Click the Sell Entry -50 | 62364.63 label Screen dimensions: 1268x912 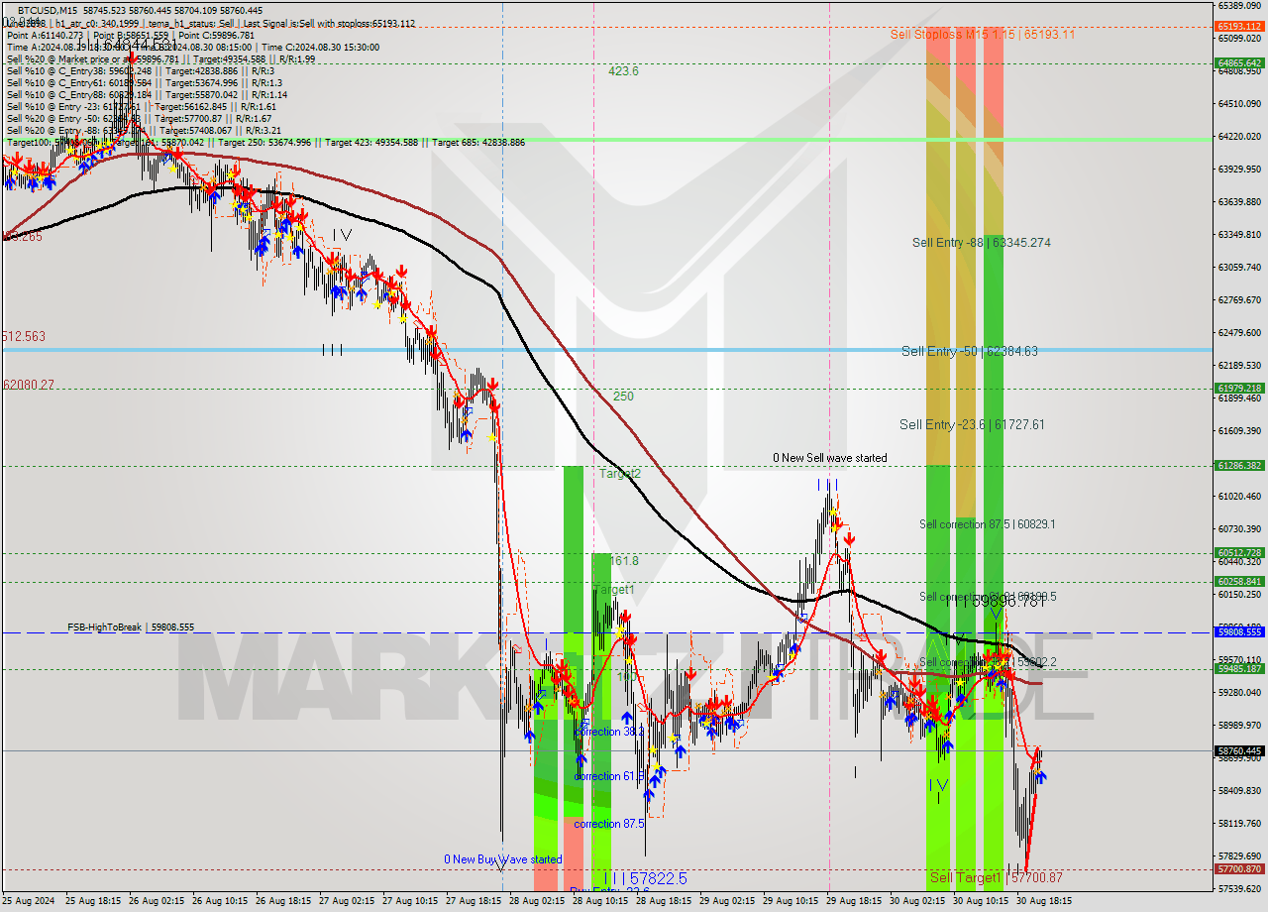(x=970, y=351)
